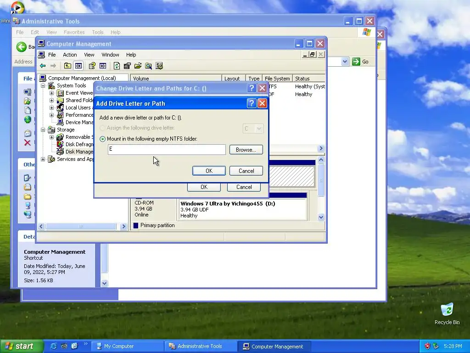The height and width of the screenshot is (353, 470).
Task: Click the Disk Management tree icon
Action: 60,152
